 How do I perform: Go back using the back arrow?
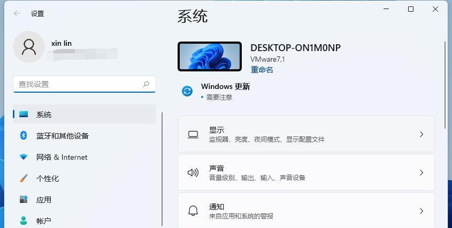coord(17,13)
